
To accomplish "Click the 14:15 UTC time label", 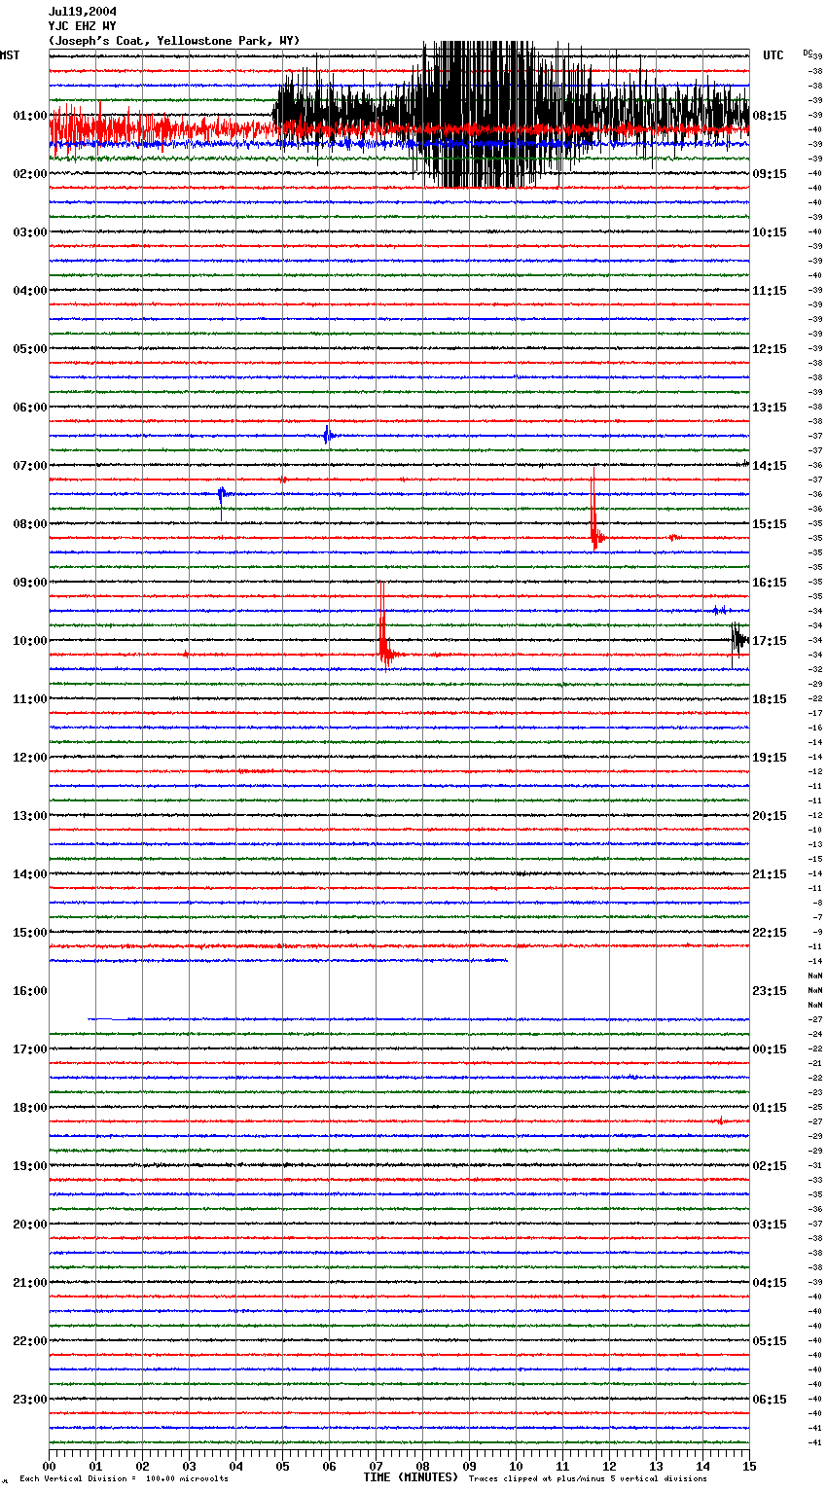I will click(770, 466).
